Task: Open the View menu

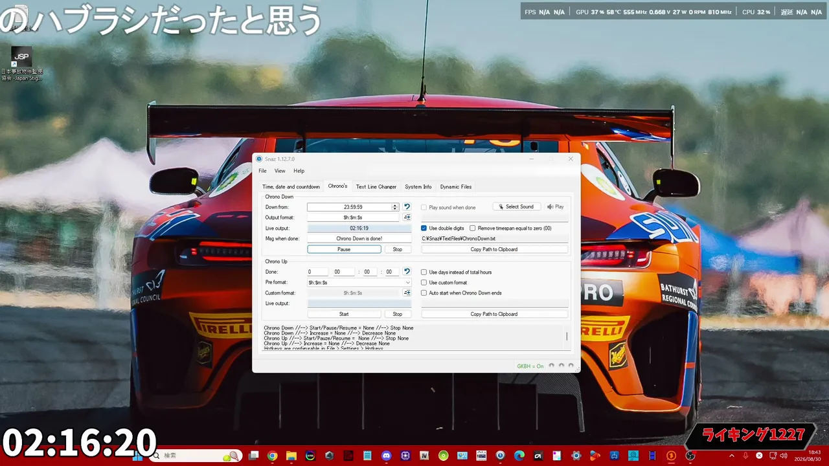Action: [x=280, y=171]
